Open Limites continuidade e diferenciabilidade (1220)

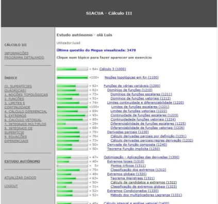pos(145,103)
